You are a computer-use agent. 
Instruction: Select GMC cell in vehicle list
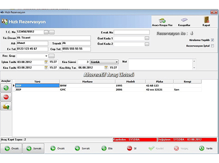click(x=88, y=90)
